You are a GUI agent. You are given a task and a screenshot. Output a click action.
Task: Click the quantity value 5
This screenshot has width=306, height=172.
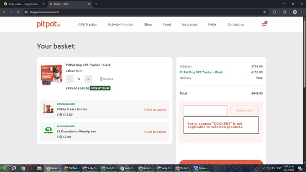click(x=79, y=79)
